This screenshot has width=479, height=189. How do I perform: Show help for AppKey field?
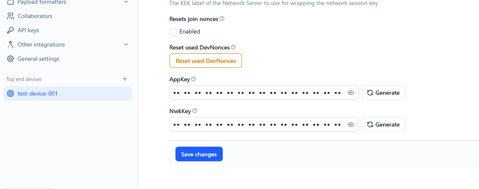[193, 79]
